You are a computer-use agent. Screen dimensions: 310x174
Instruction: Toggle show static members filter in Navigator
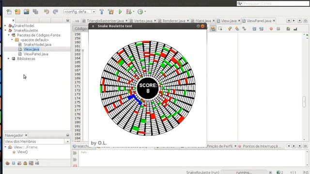coord(19,163)
